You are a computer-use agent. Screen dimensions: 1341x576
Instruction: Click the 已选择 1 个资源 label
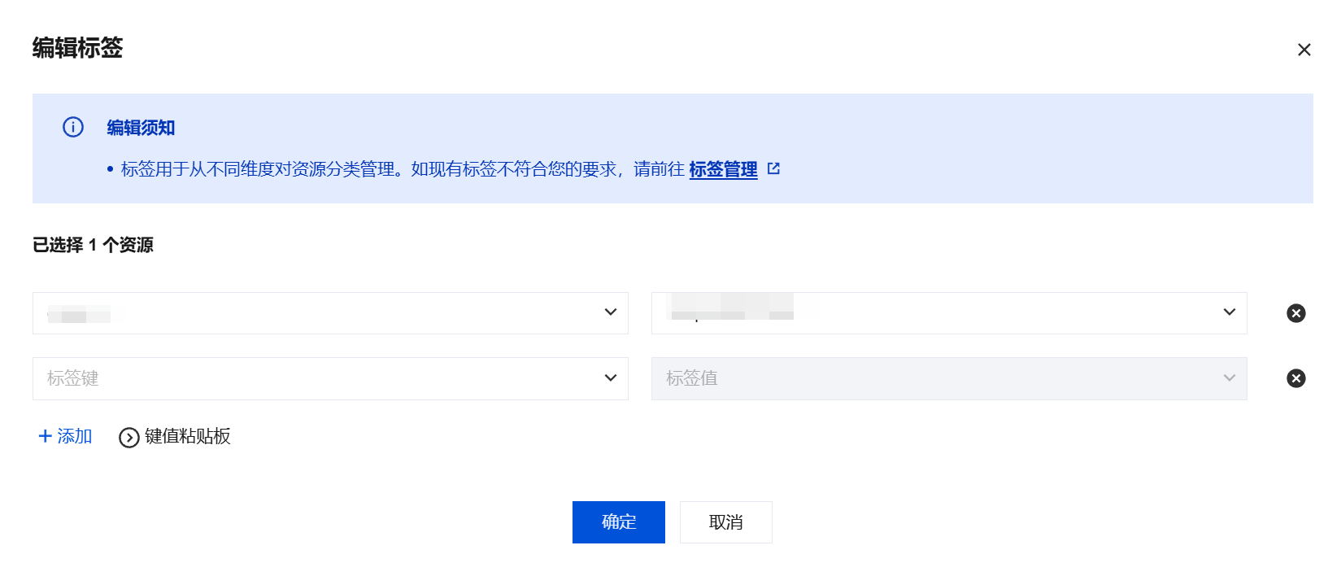click(x=93, y=245)
